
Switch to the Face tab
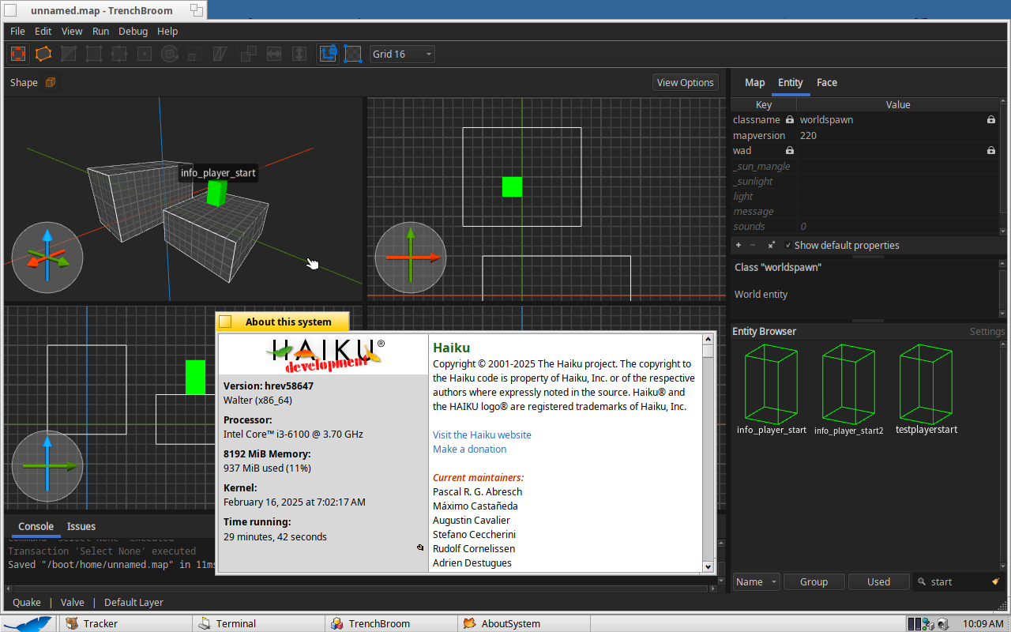pos(826,82)
